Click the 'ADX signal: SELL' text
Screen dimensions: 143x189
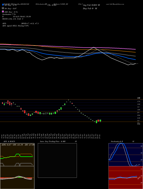(x=10, y=26)
